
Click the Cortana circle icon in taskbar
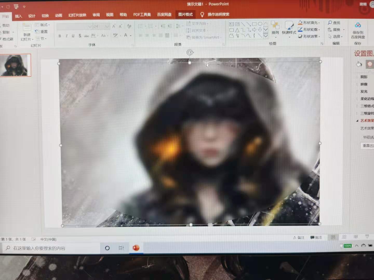coord(107,248)
